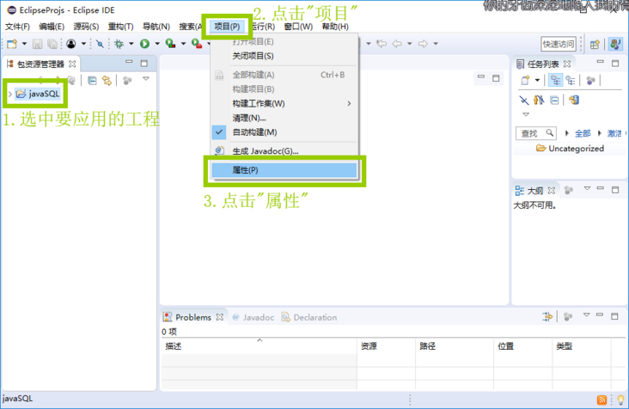Click the New wizard toolbar icon
Viewport: 629px width, 409px height.
coord(12,44)
